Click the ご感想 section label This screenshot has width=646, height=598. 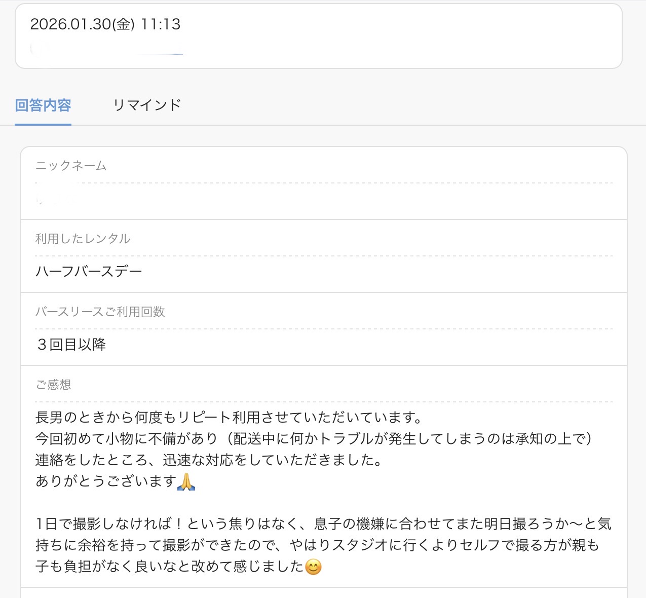click(x=53, y=385)
